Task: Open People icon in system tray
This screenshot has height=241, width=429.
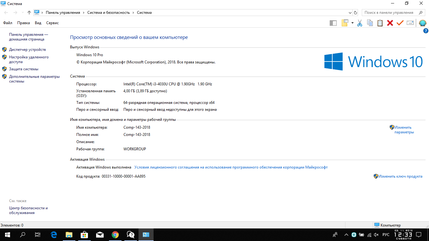Action: pos(335,234)
